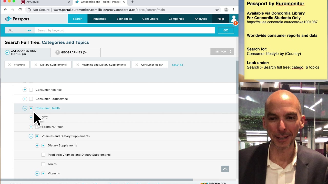This screenshot has height=184, width=328.
Task: Toggle the Consumer Health checkbox
Action: (31, 108)
